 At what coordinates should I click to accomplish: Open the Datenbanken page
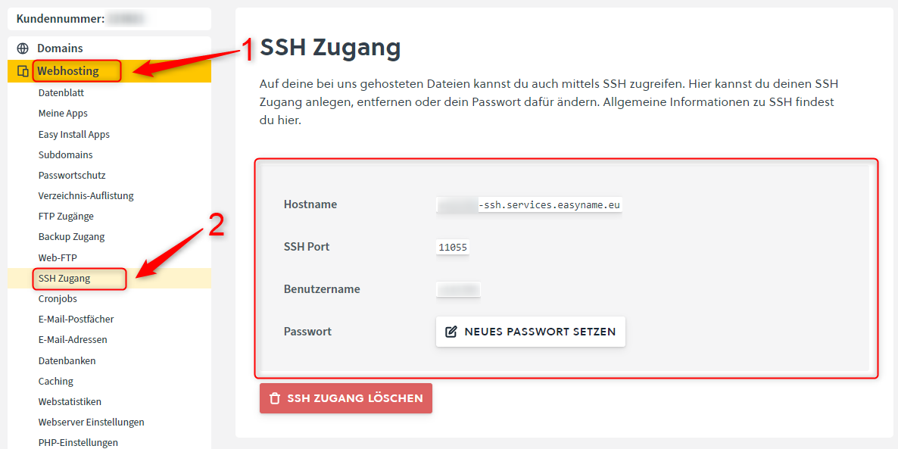[x=67, y=361]
